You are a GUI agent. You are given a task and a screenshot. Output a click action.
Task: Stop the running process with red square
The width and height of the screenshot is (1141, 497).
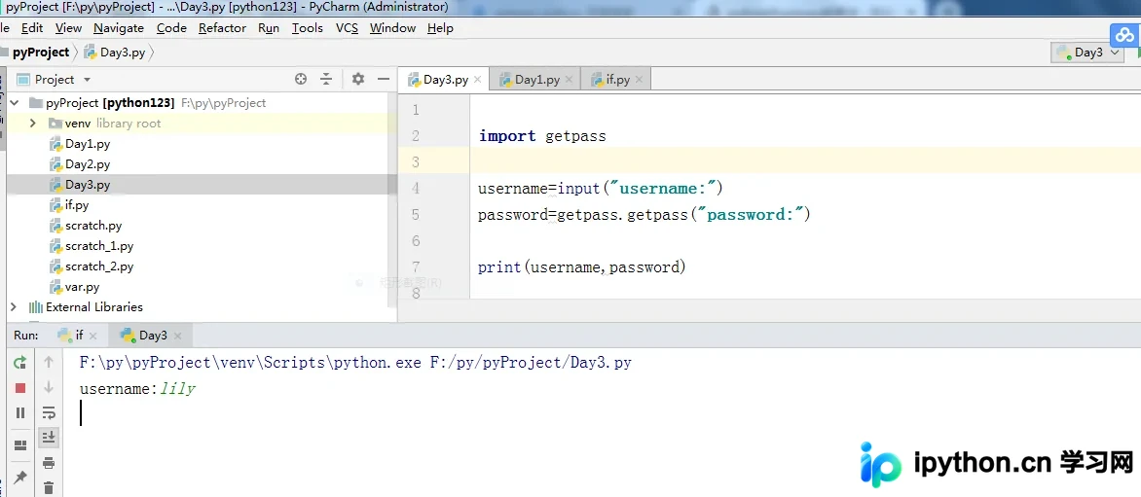coord(20,388)
